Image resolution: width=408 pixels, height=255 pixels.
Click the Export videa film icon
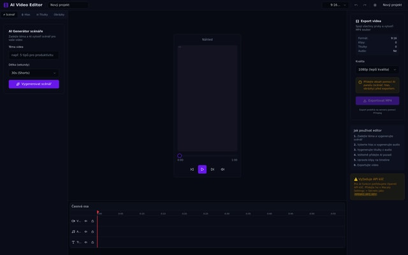point(357,21)
